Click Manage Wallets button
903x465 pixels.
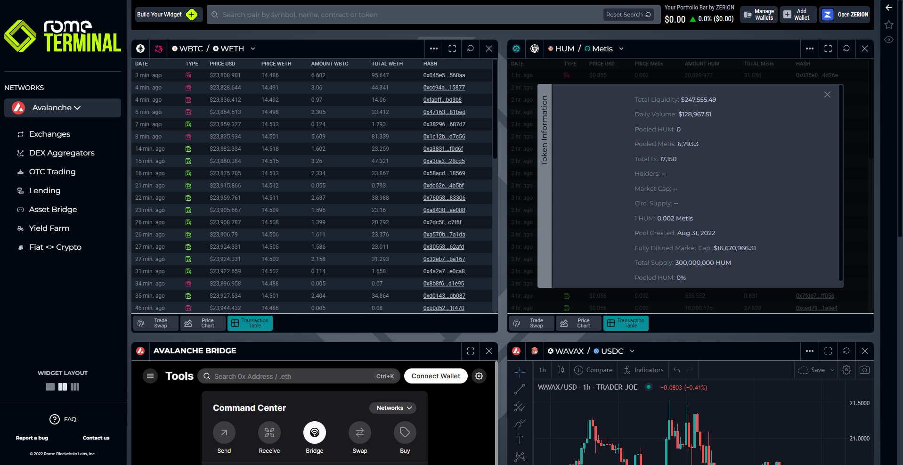click(x=759, y=15)
